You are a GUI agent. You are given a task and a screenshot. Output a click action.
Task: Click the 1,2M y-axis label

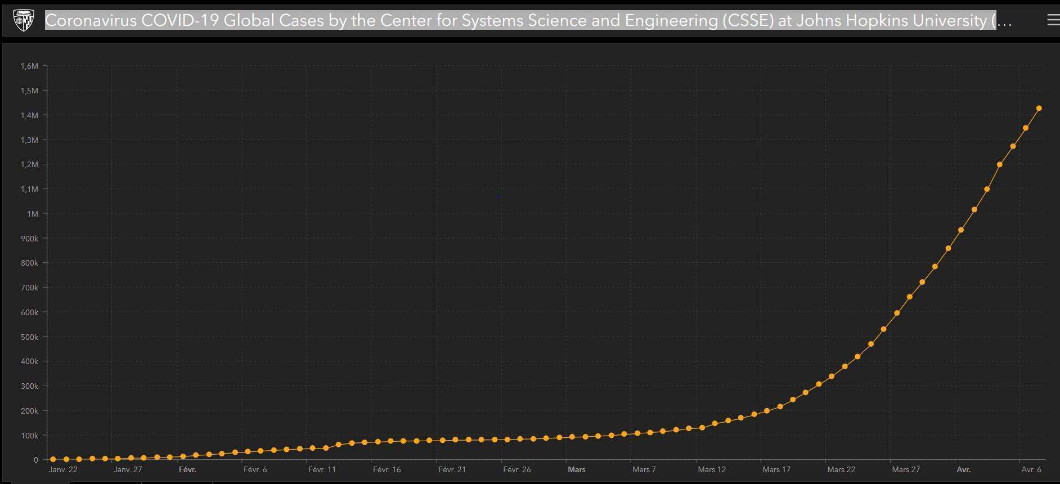pyautogui.click(x=29, y=164)
